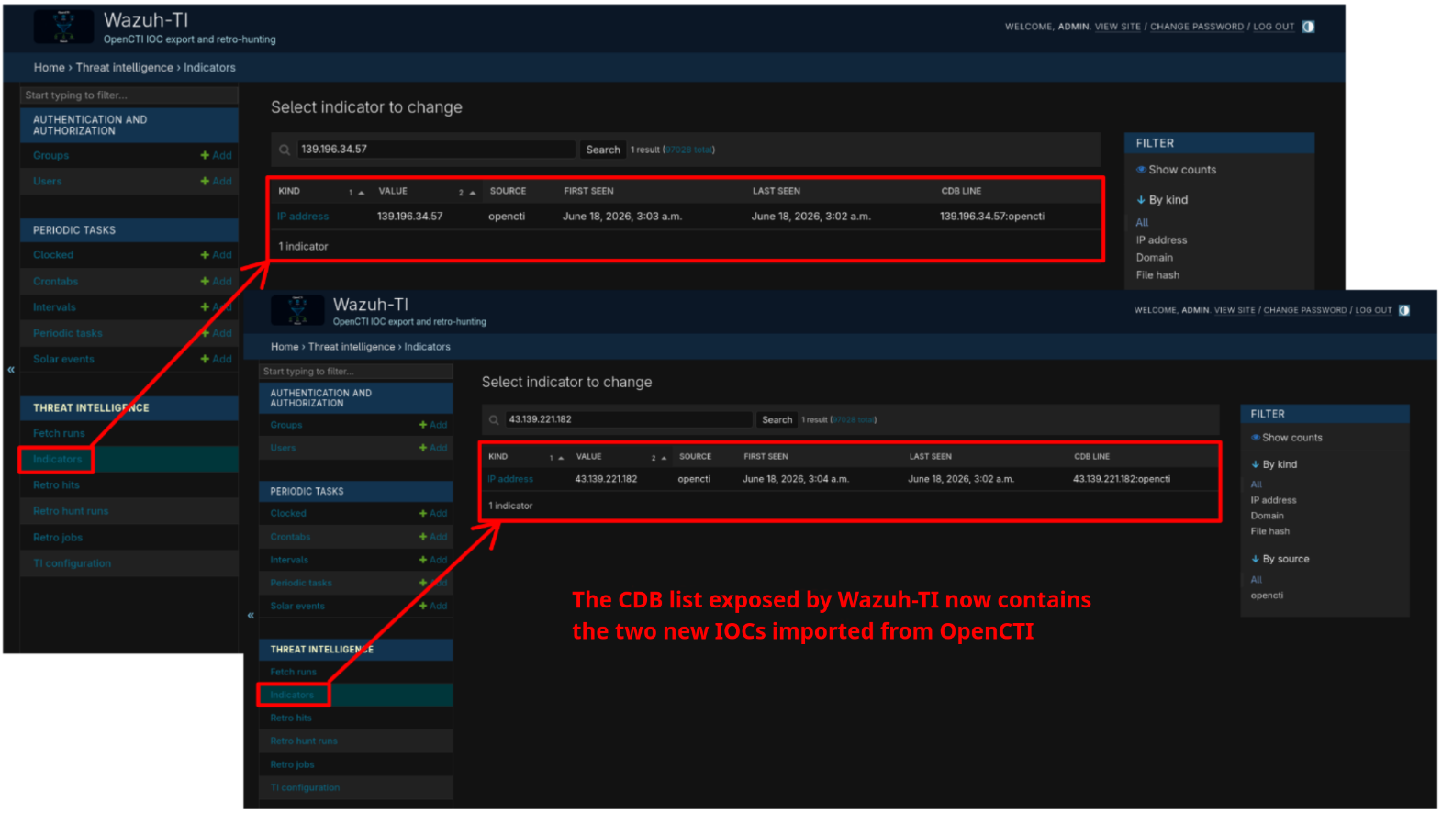
Task: Add a Group via plus icon in front window
Action: [433, 425]
